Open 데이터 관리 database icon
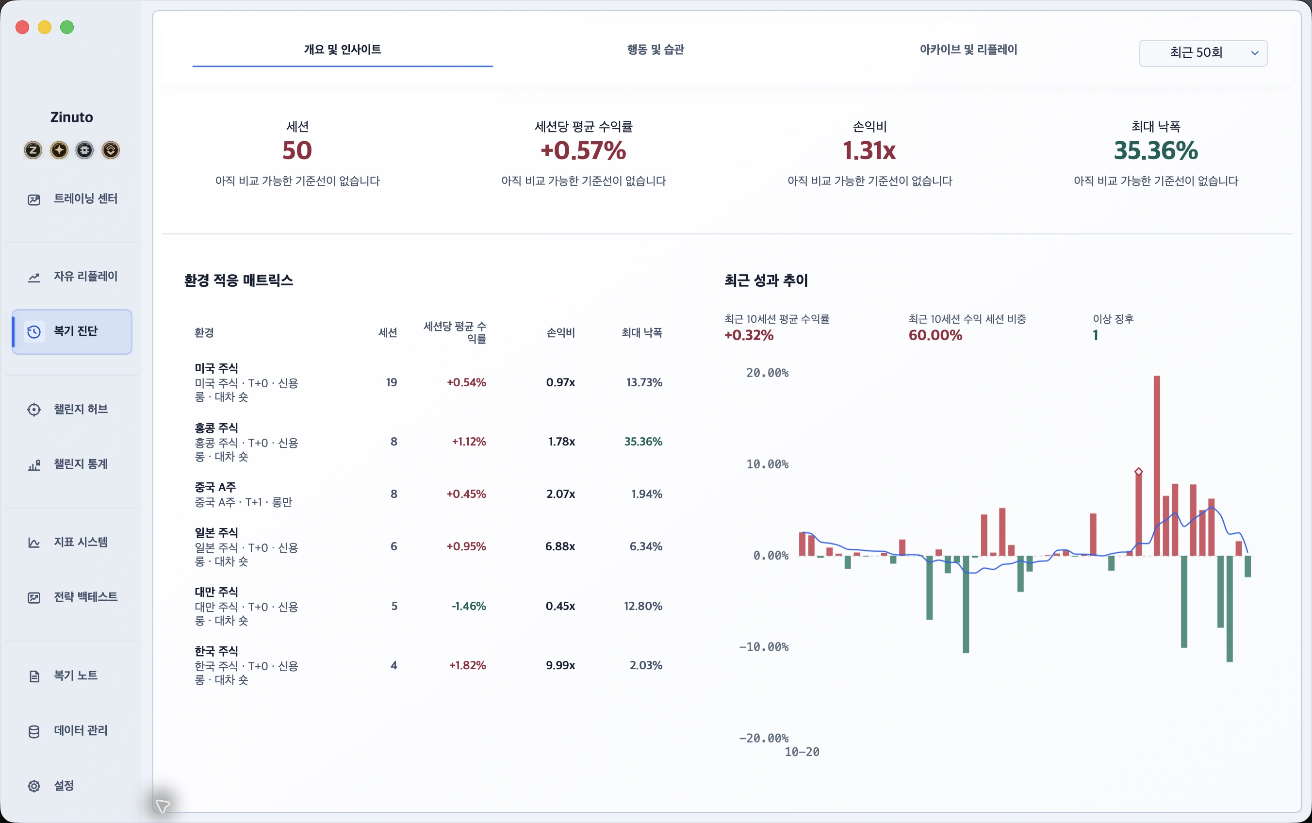Image resolution: width=1312 pixels, height=823 pixels. pyautogui.click(x=34, y=731)
